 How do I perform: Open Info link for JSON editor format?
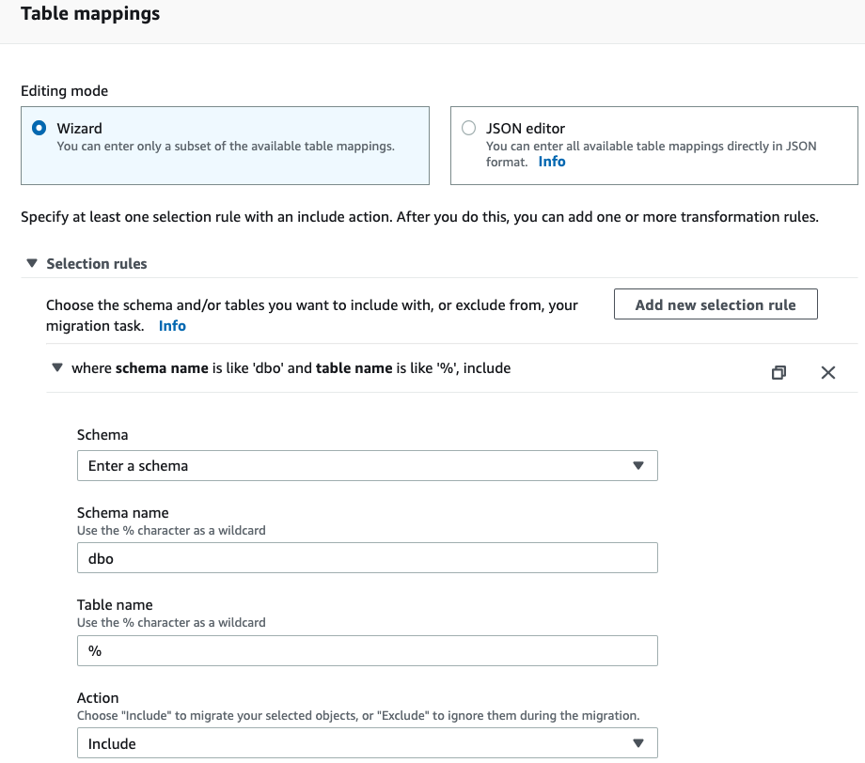552,162
